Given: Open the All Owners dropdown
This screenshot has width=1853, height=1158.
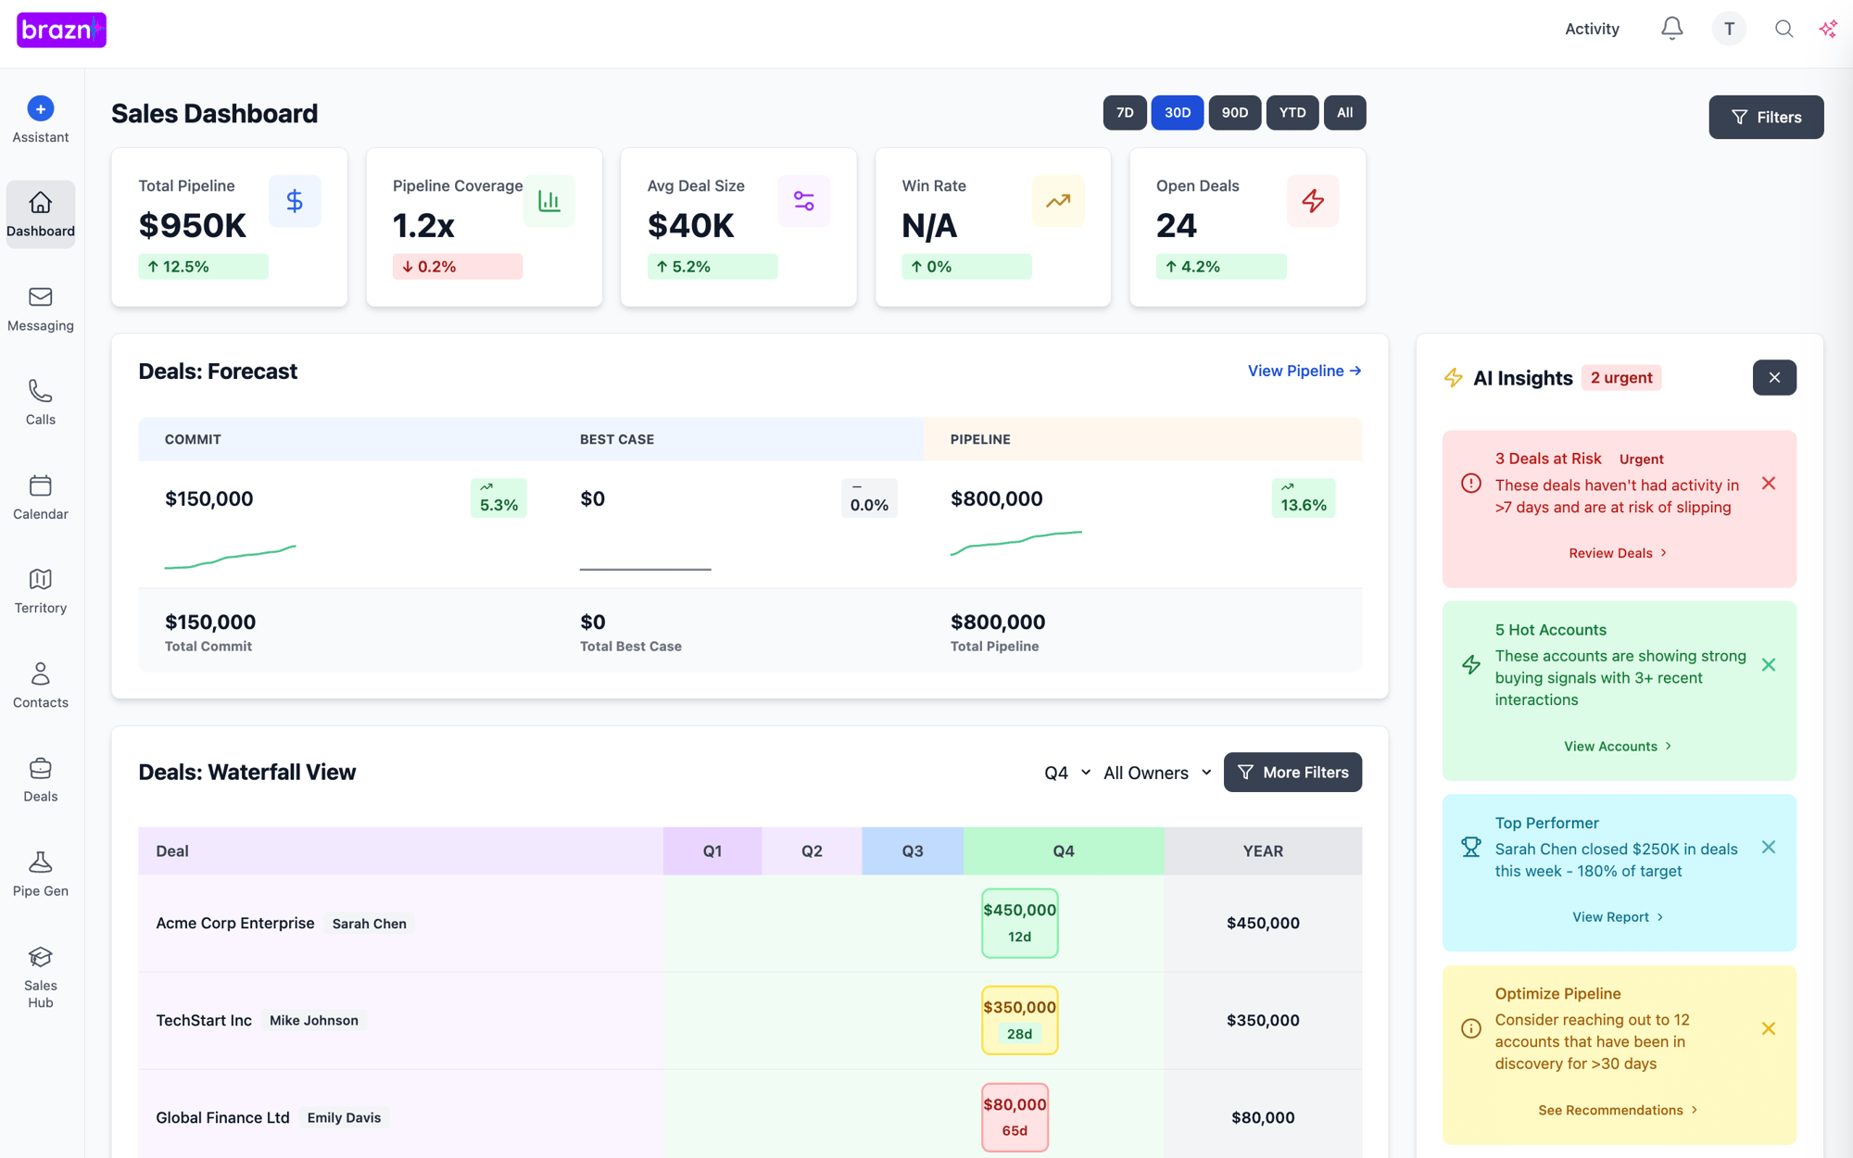Looking at the screenshot, I should tap(1157, 773).
